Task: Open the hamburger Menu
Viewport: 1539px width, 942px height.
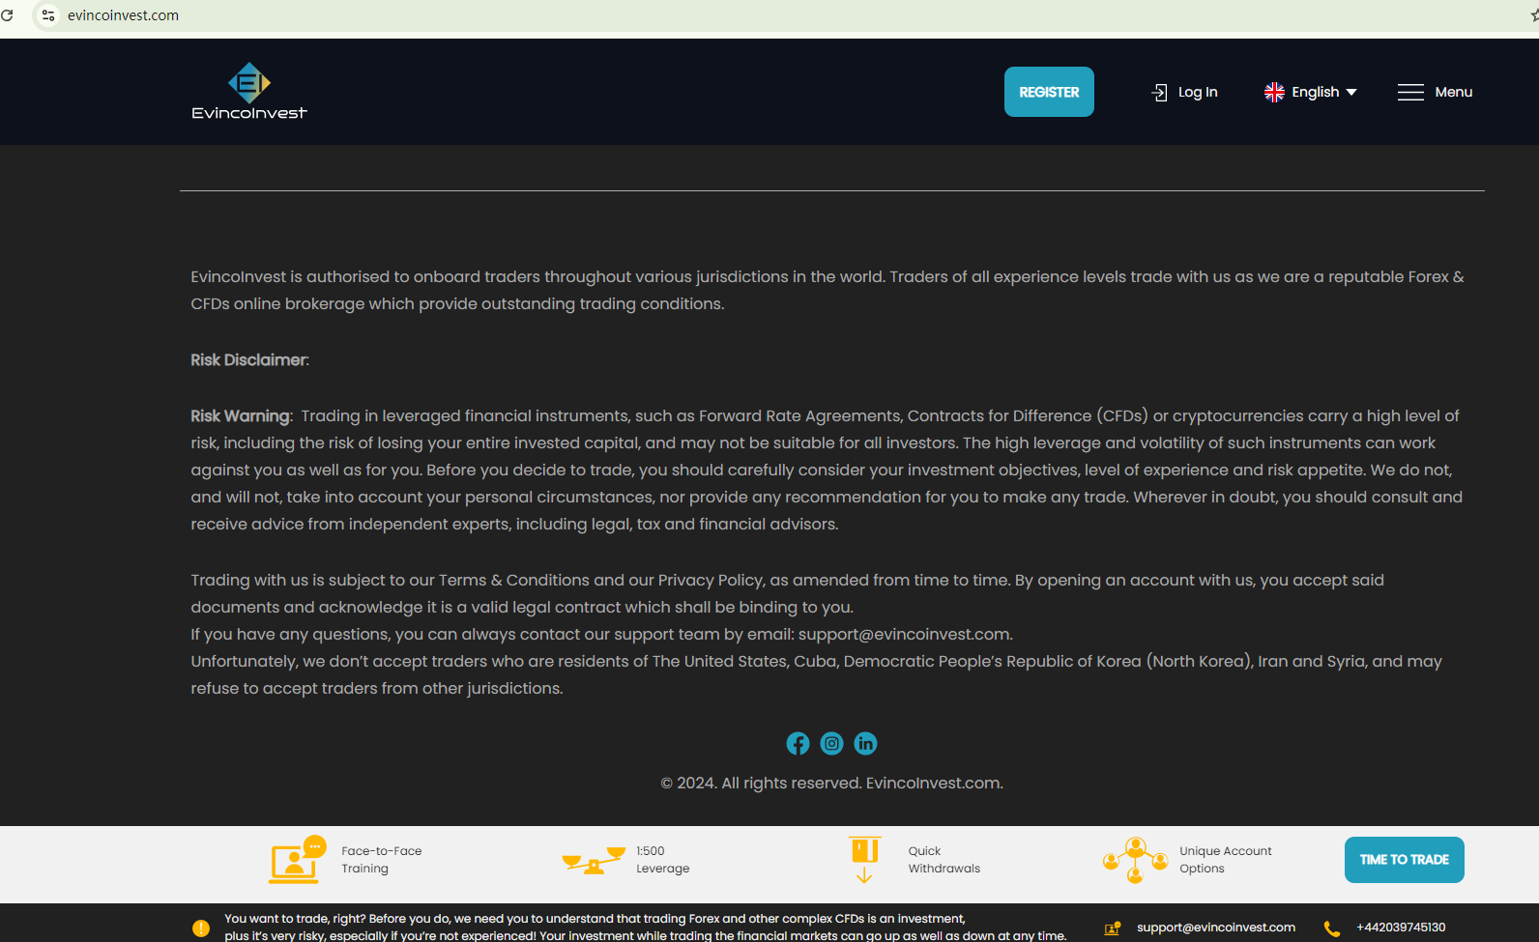Action: (x=1435, y=92)
